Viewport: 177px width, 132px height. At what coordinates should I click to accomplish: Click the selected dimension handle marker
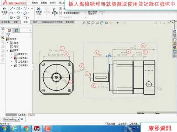click(x=109, y=56)
